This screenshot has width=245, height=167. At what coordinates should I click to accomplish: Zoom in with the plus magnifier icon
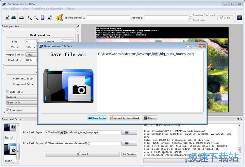[x=29, y=18]
